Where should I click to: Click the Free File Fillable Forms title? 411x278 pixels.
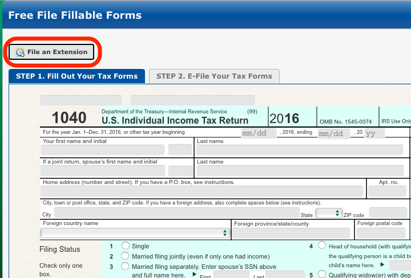(75, 15)
